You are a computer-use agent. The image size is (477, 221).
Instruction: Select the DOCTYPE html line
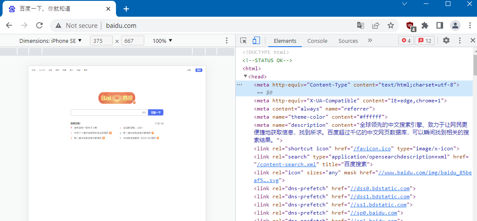pyautogui.click(x=266, y=52)
